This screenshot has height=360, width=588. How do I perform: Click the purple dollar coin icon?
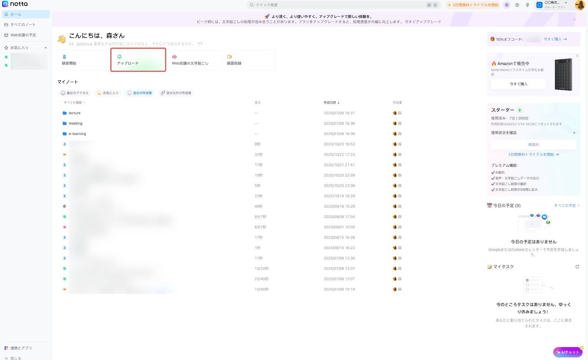(507, 5)
